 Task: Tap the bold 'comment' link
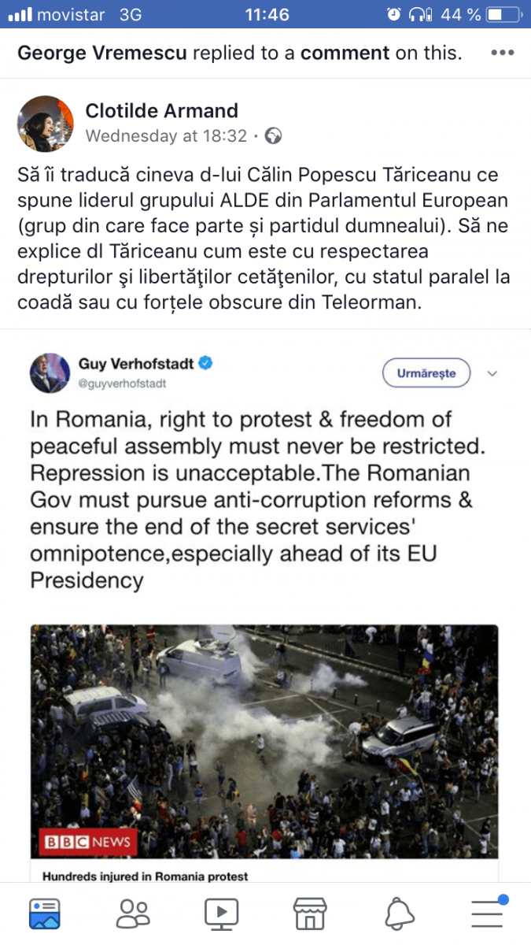(x=345, y=53)
